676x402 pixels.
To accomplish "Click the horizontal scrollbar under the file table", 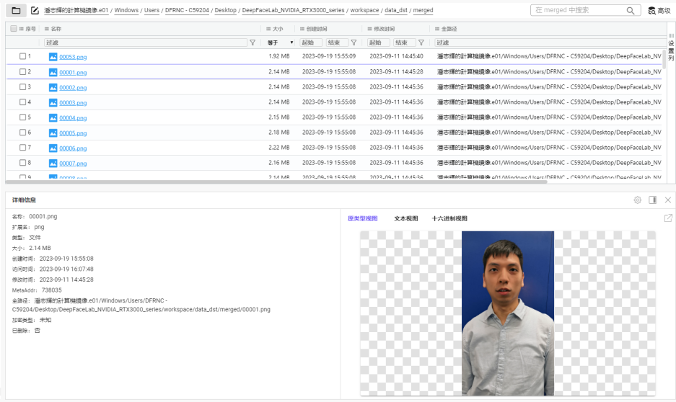I will (276, 182).
